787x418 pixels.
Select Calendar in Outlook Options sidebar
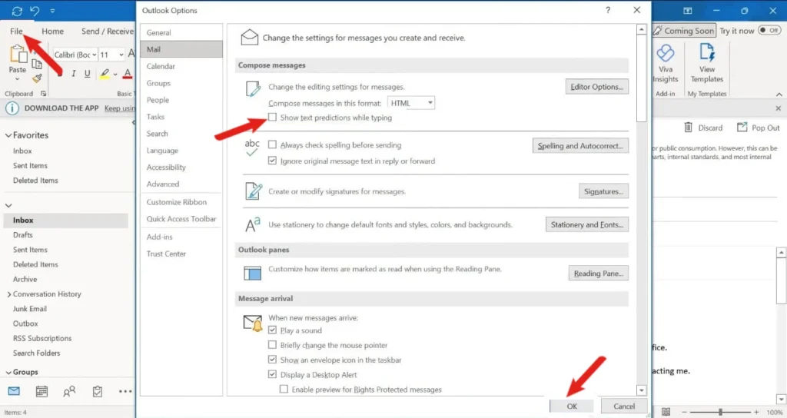(161, 66)
